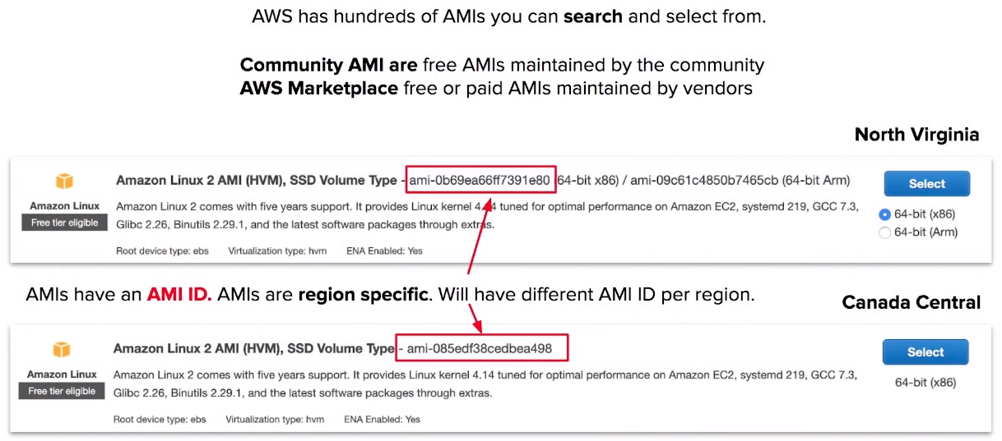Click the ami-0b69ea66ff7391e80 AMI ID
1002x441 pixels.
(480, 180)
